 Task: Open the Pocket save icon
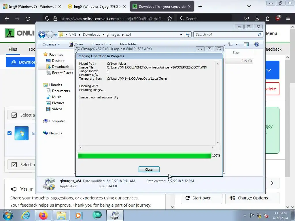pos(247,18)
